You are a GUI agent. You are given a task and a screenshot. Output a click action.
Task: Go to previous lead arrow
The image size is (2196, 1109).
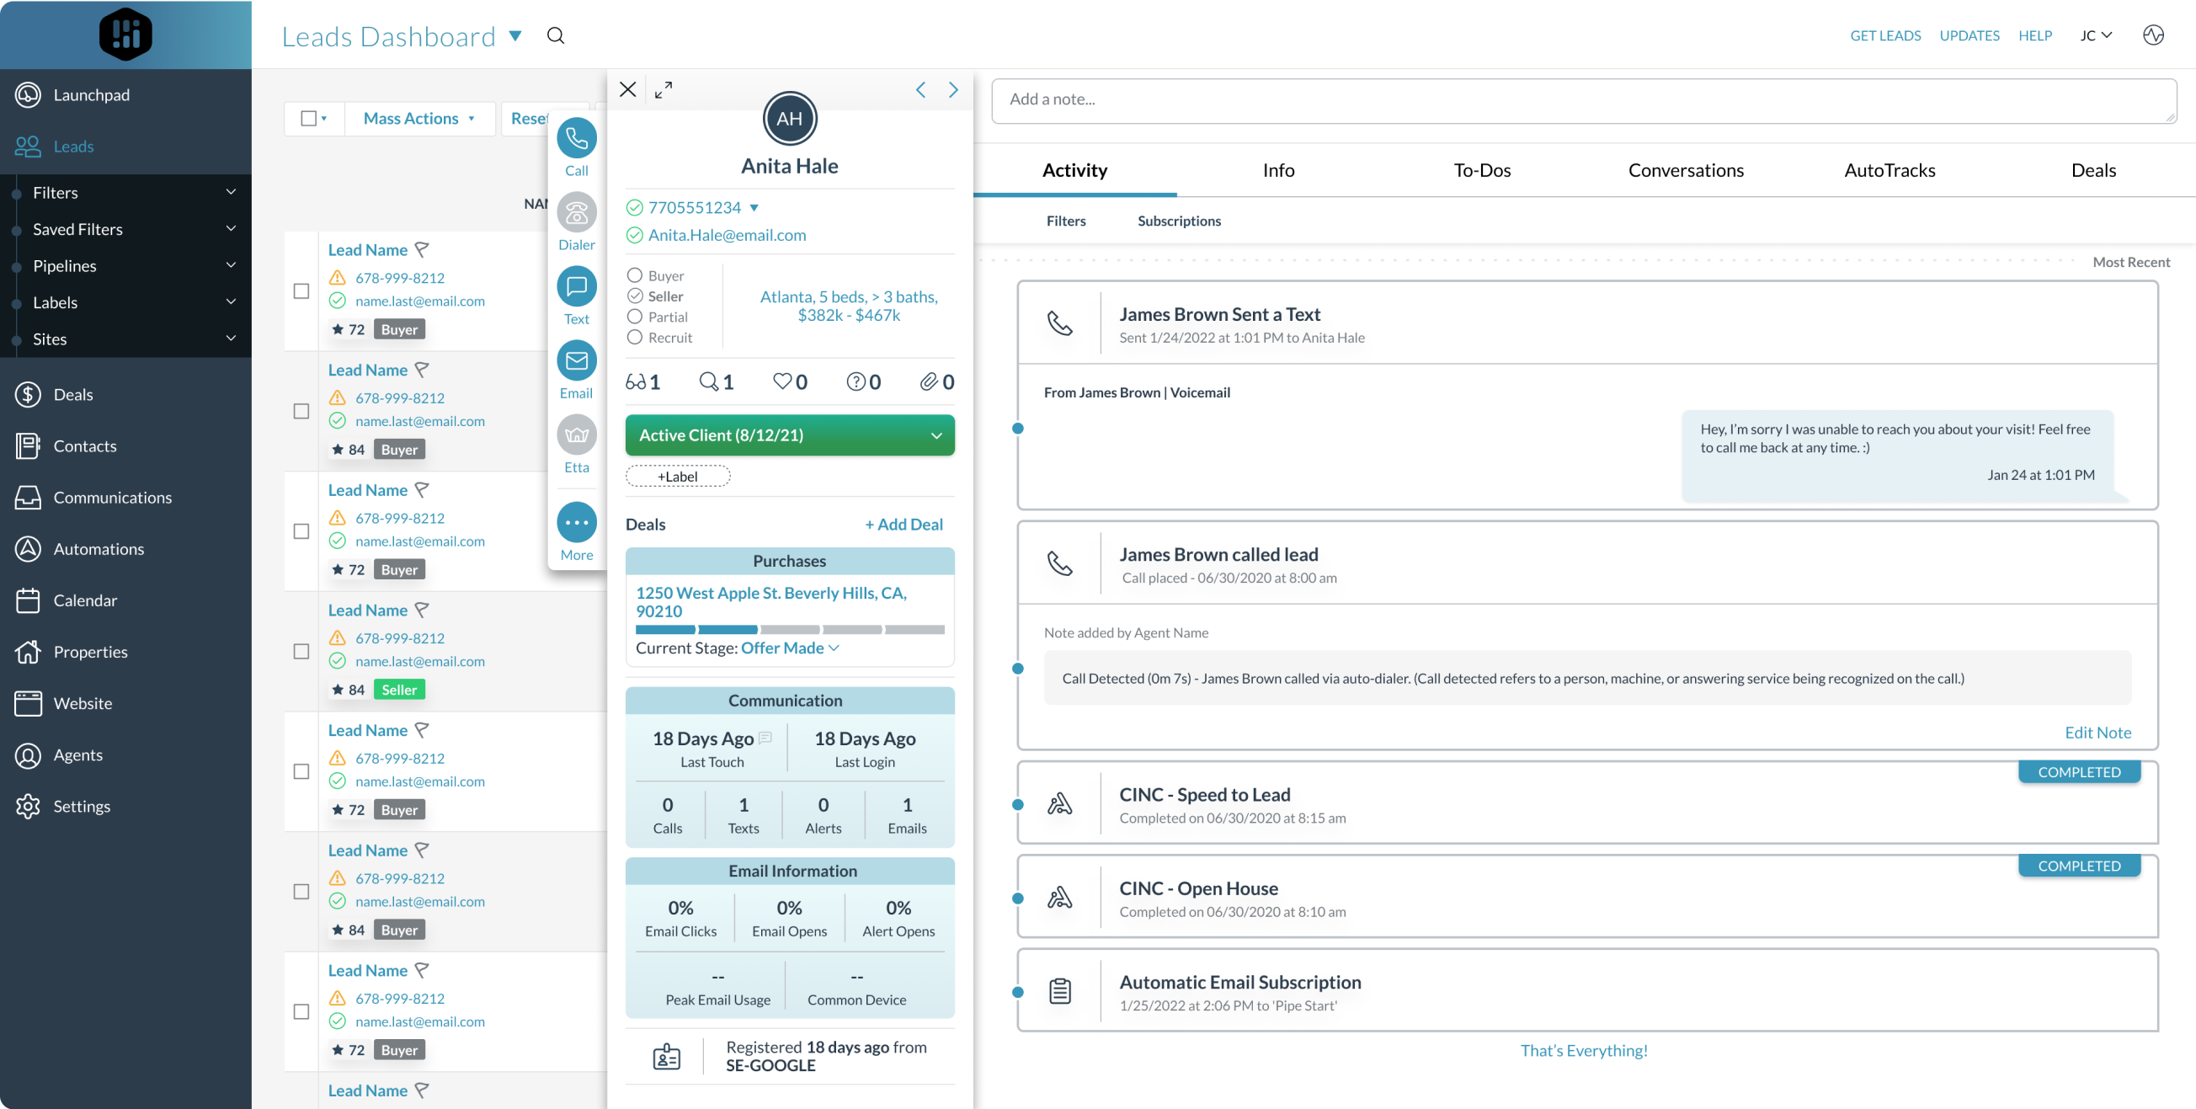(920, 89)
